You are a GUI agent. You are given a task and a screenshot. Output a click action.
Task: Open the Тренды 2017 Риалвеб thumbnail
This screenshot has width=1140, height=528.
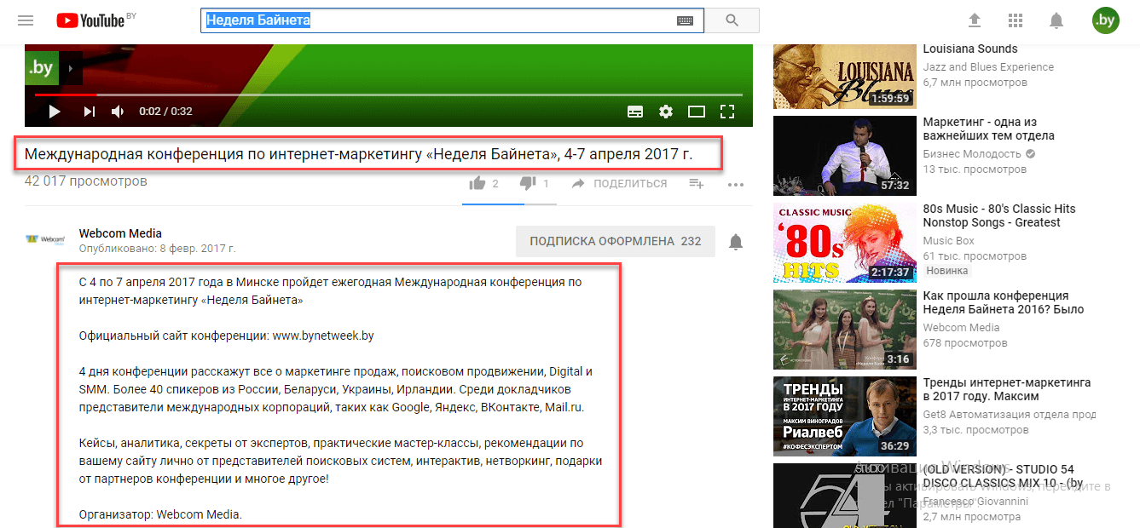point(844,416)
